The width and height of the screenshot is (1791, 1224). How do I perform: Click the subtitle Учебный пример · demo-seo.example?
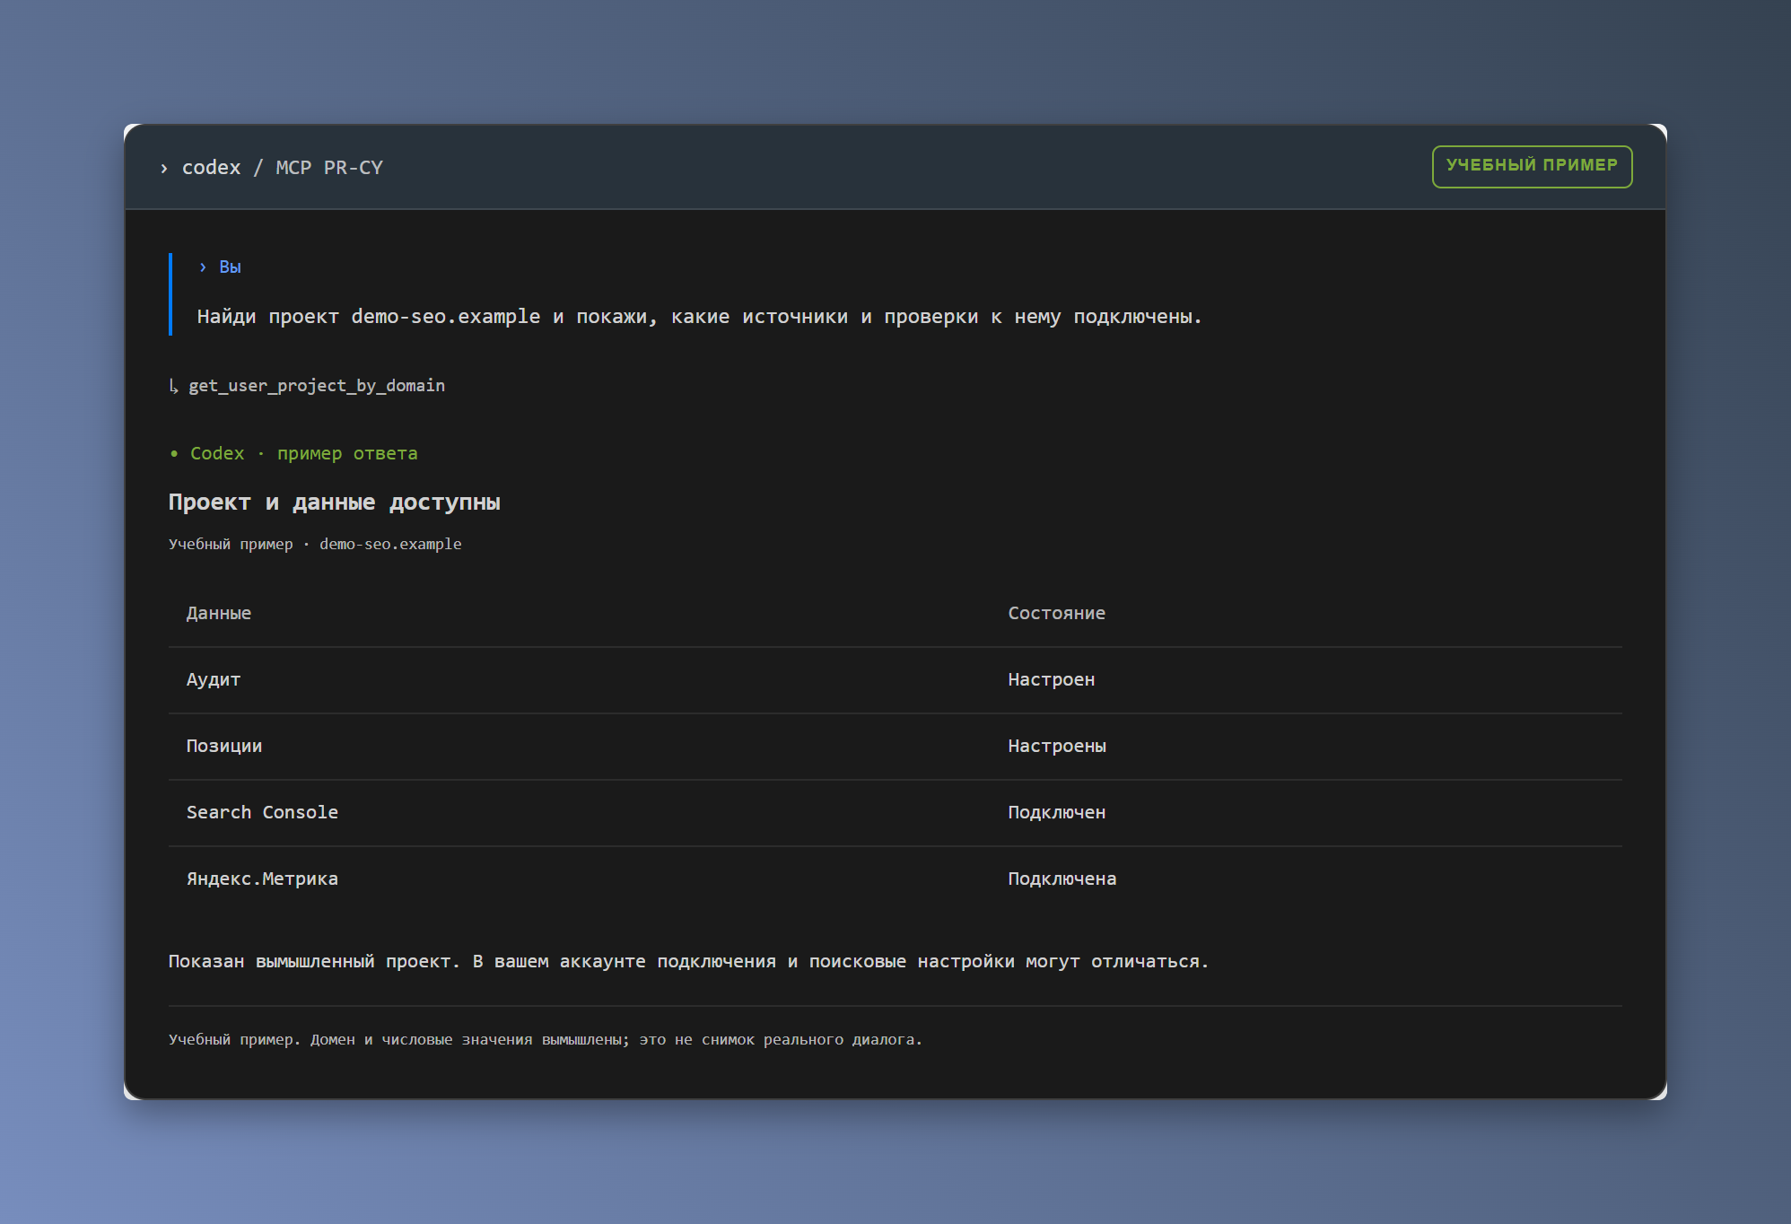point(315,545)
